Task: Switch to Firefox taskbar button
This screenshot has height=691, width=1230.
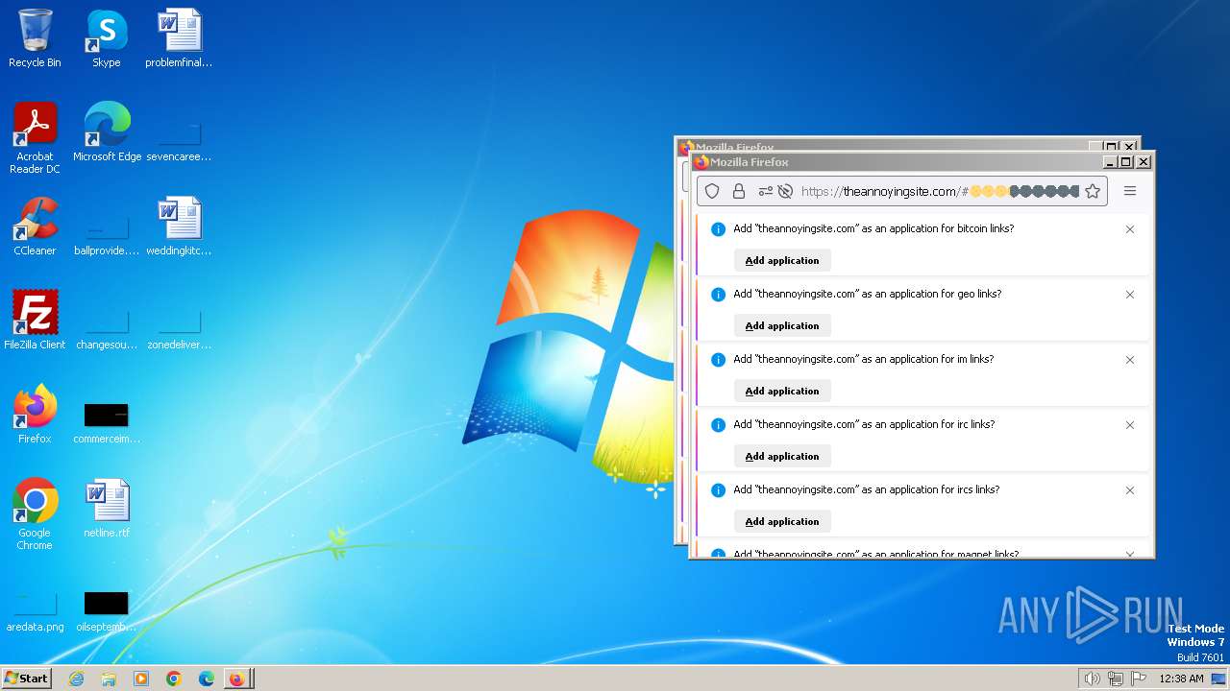Action: pyautogui.click(x=237, y=679)
